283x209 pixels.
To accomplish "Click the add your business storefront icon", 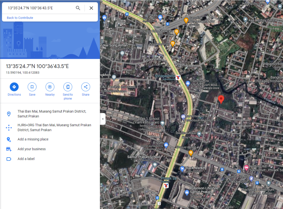I will coord(9,149).
